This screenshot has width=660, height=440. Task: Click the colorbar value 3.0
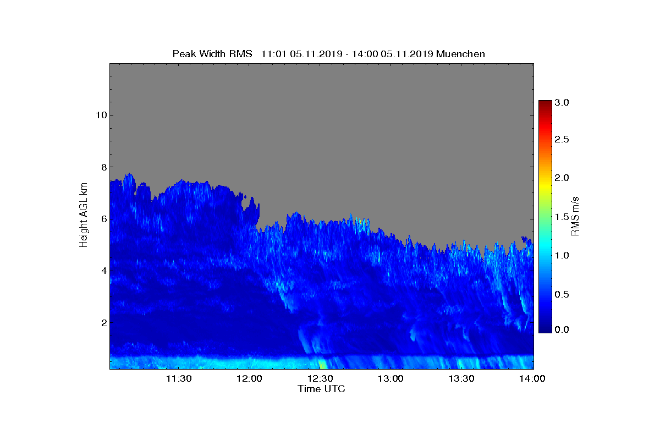(x=562, y=102)
